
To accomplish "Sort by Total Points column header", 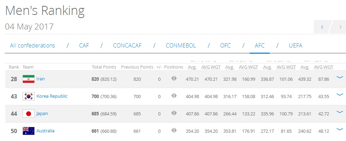I will [x=104, y=67].
